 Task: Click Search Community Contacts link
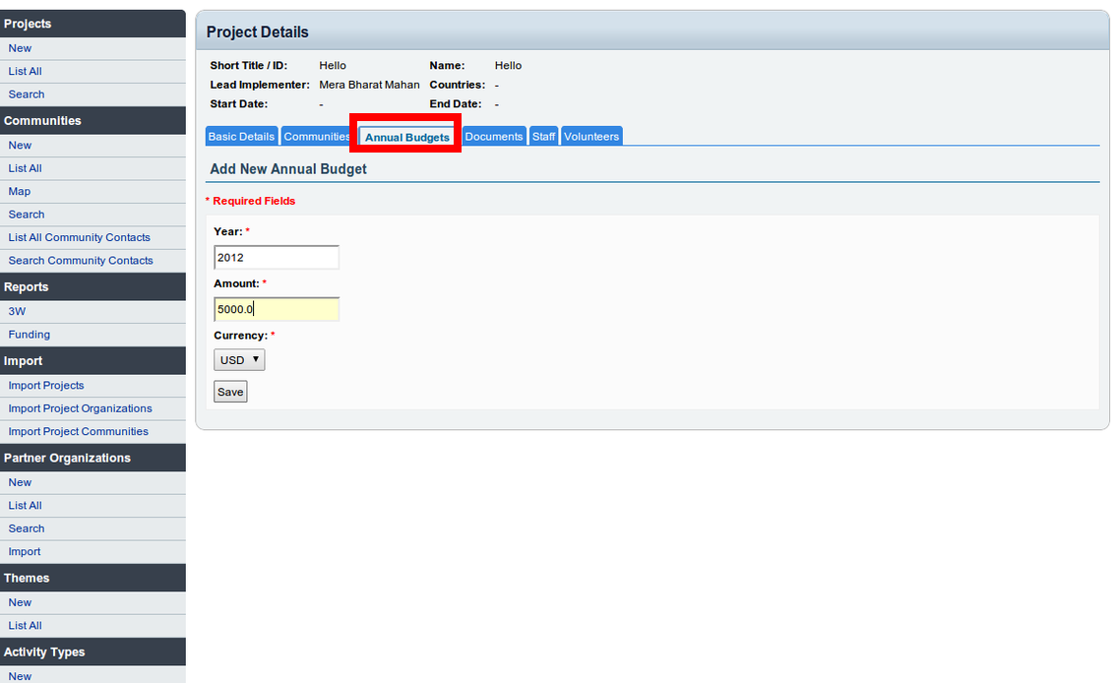point(81,261)
